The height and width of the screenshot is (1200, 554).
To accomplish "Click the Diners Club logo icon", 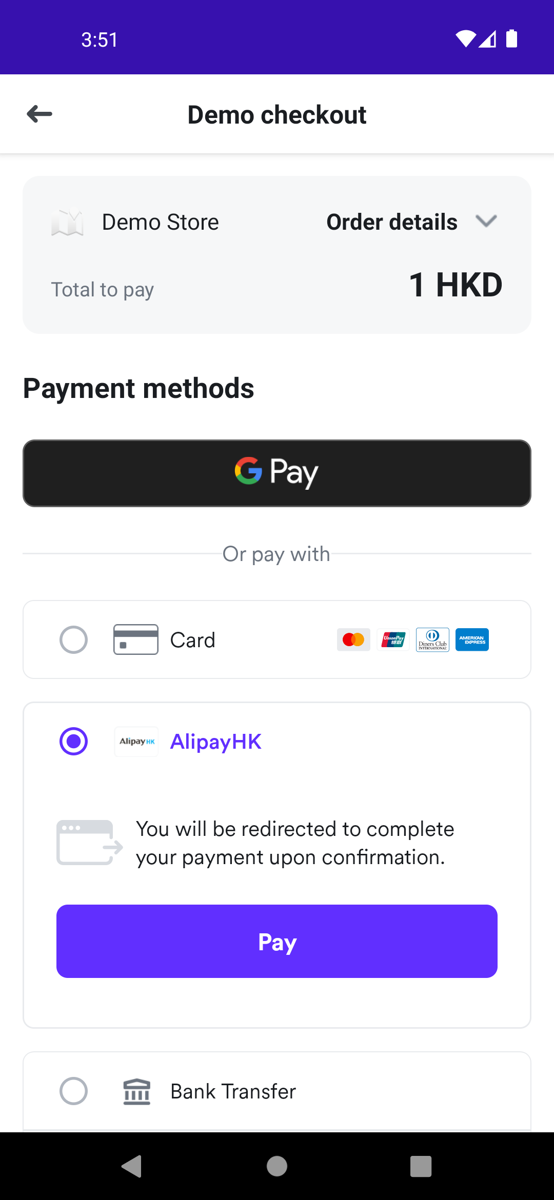I will (432, 639).
